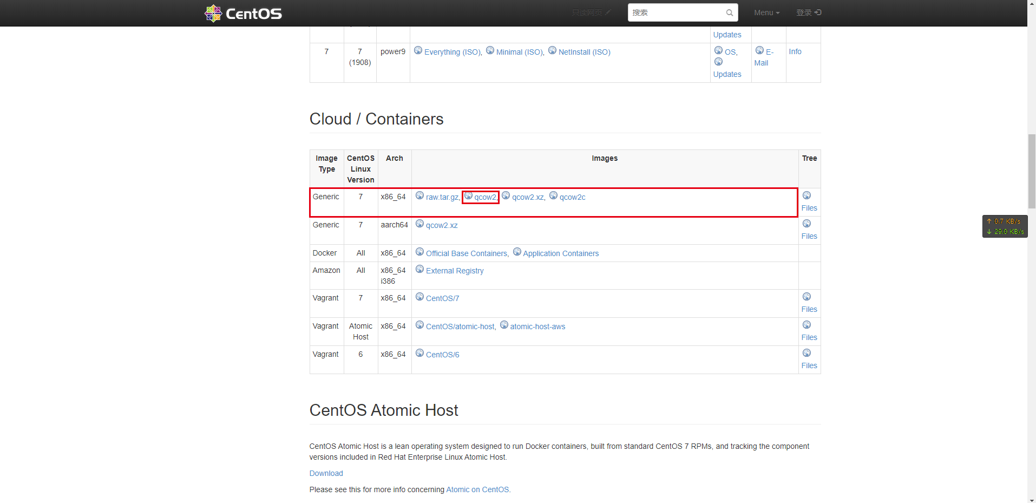Image resolution: width=1036 pixels, height=503 pixels.
Task: Open the qcow2c image link
Action: (572, 197)
